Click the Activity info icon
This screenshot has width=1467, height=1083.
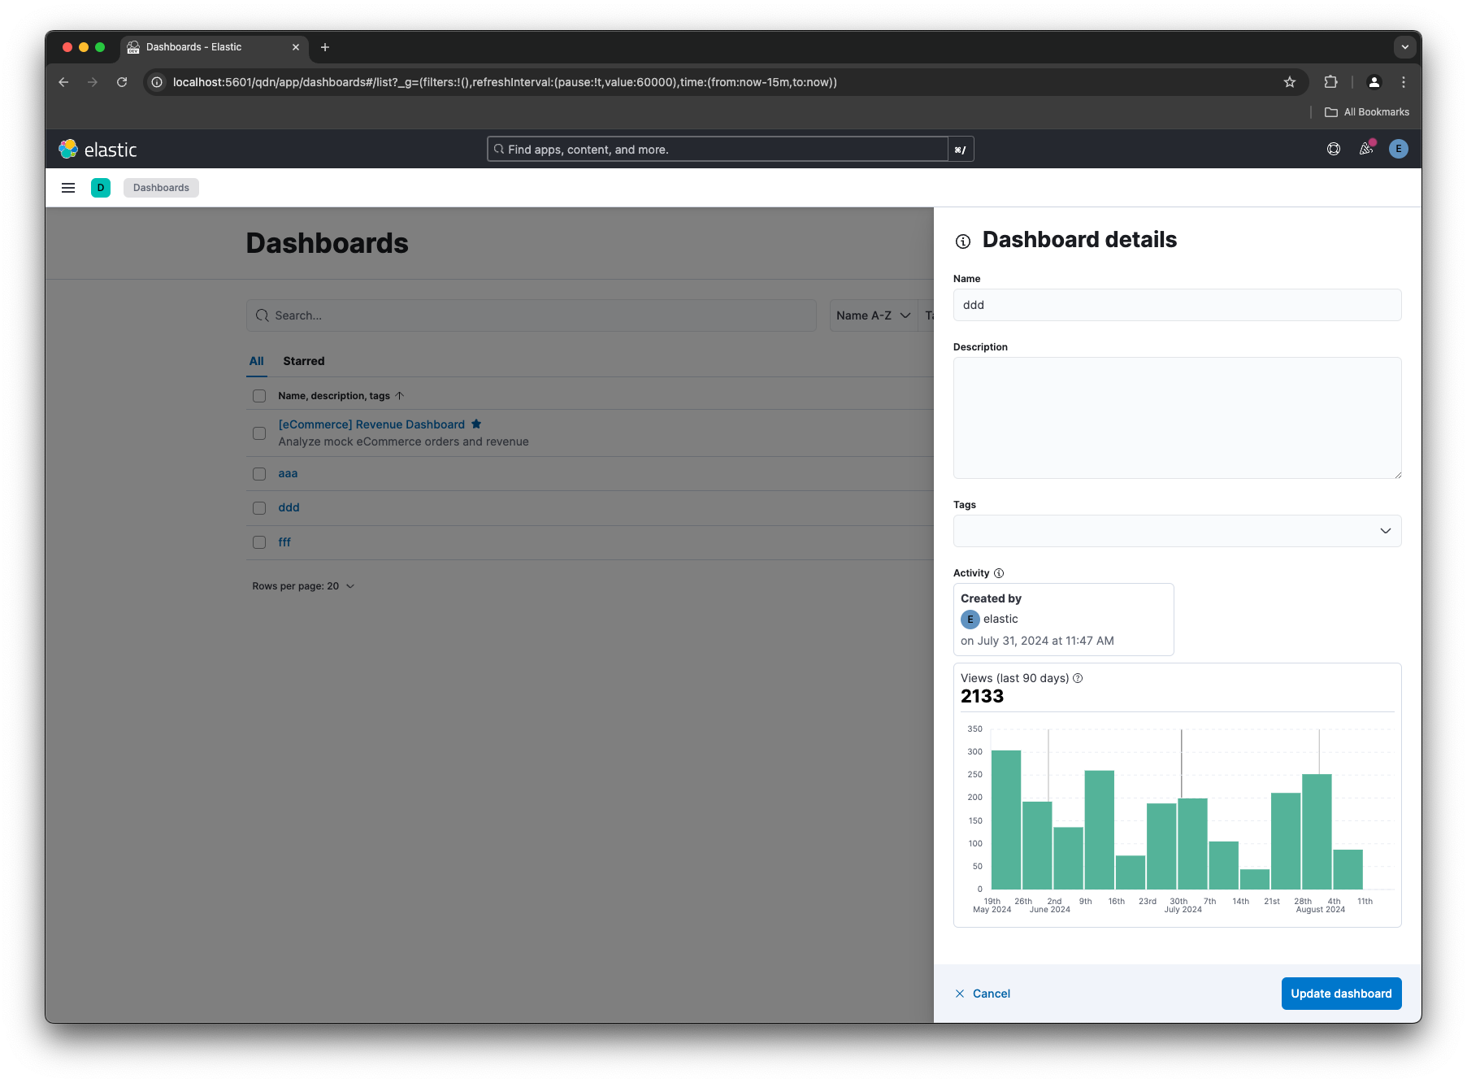pos(999,573)
